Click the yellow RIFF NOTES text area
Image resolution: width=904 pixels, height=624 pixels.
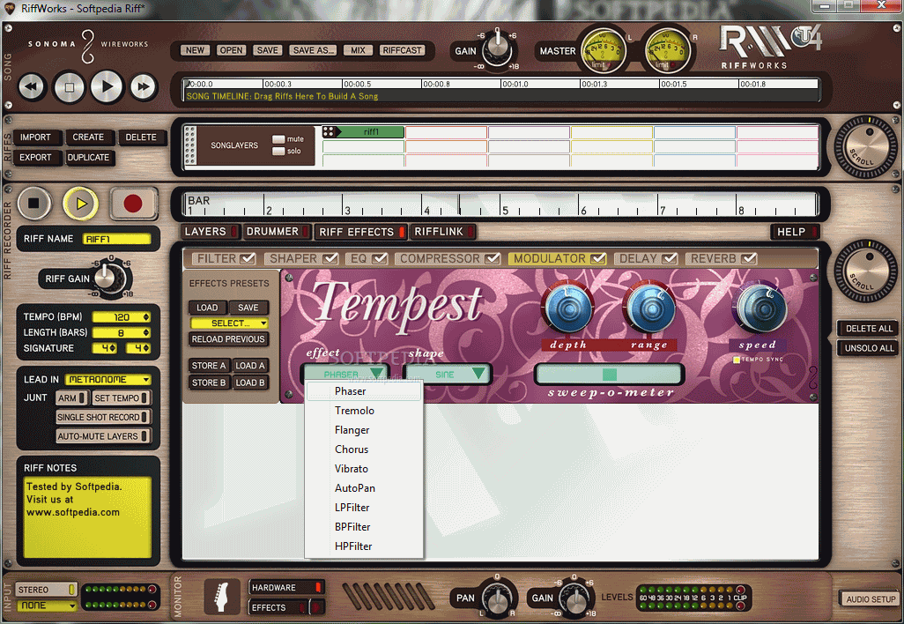coord(87,516)
